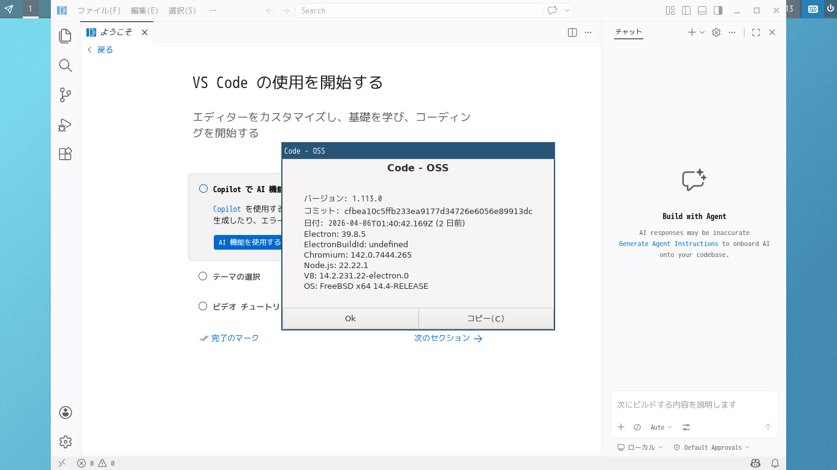
Task: Select the Copilot で AI 機能 step radio
Action: click(203, 188)
